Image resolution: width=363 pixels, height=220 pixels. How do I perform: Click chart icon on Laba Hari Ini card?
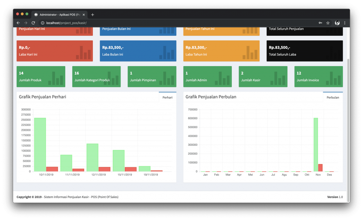pos(83,52)
